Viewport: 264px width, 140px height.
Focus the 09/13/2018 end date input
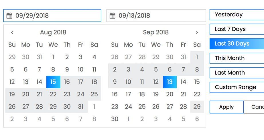coord(160,15)
